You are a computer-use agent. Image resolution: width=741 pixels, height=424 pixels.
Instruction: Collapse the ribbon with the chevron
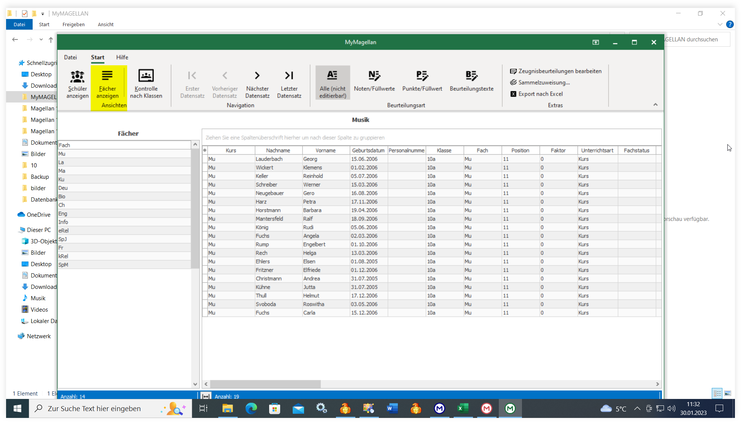(655, 105)
